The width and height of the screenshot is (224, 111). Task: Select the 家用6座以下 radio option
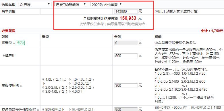pos(43,110)
